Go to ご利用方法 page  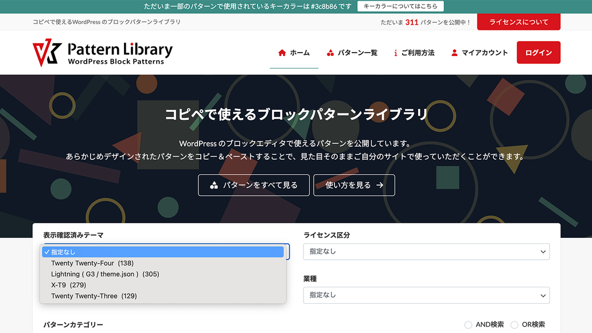coord(418,53)
